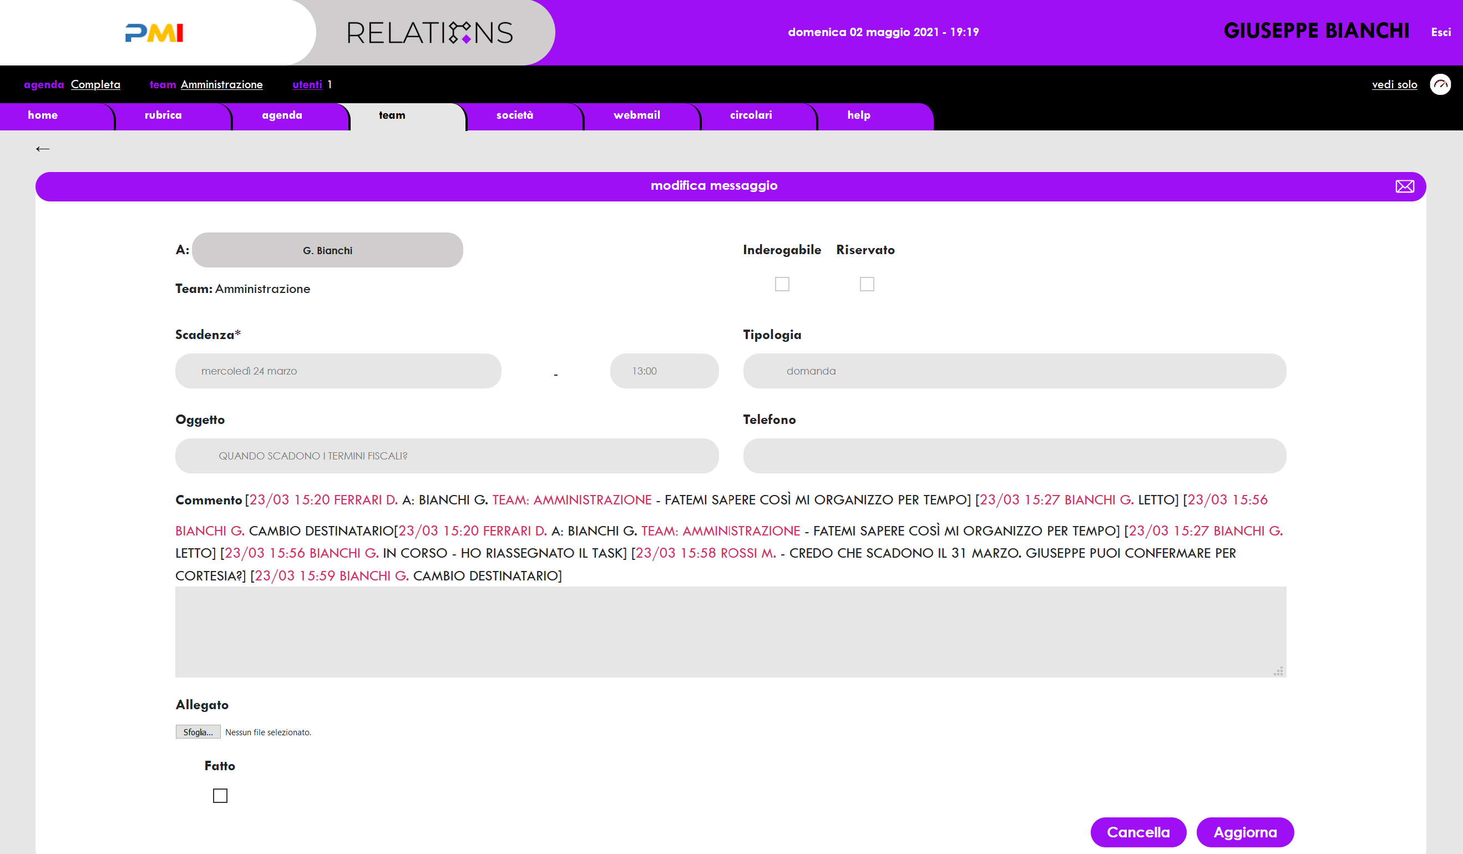Open the speedometer dashboard icon
The width and height of the screenshot is (1463, 854).
click(x=1440, y=85)
